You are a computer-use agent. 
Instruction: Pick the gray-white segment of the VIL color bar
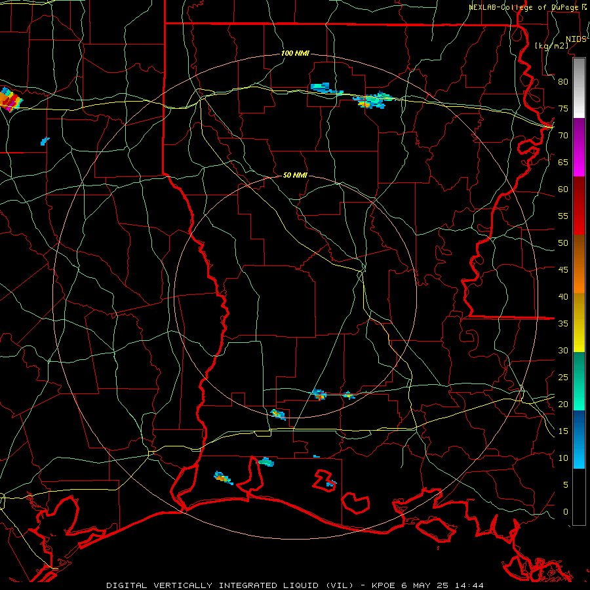[x=579, y=88]
